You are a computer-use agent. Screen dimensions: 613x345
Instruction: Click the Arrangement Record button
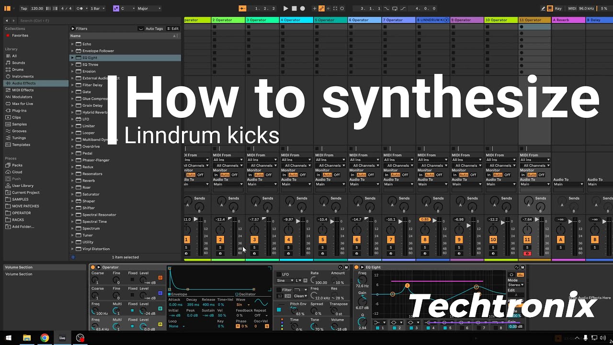coord(302,8)
